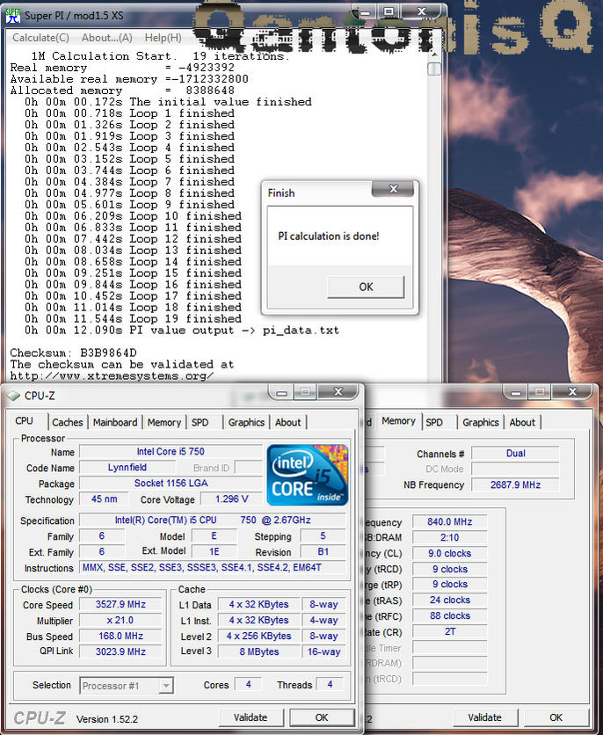603x735 pixels.
Task: Click the Bus Speed value 168.0 MHz
Action: coord(120,637)
